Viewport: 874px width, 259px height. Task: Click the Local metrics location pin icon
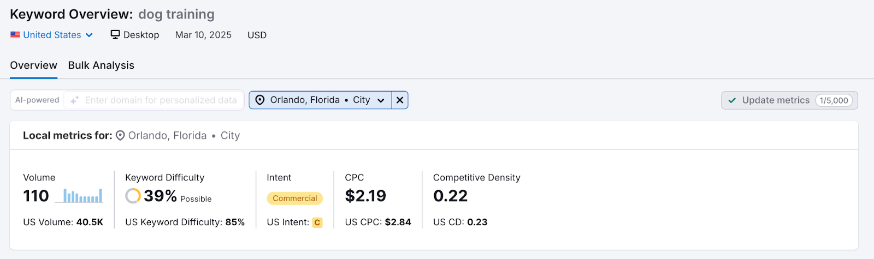click(120, 136)
